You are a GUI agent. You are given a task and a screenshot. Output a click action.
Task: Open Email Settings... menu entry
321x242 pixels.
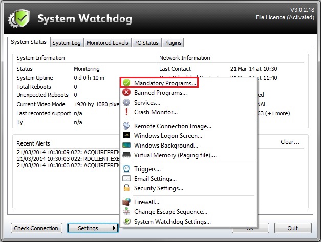pyautogui.click(x=188, y=179)
